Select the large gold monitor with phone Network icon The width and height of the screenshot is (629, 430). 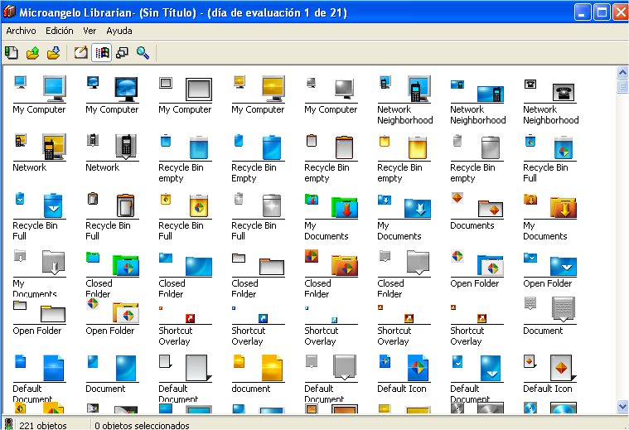(x=54, y=147)
